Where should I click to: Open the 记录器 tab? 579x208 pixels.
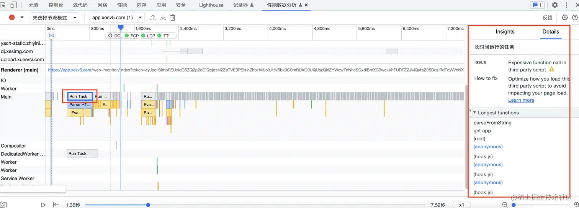point(244,5)
